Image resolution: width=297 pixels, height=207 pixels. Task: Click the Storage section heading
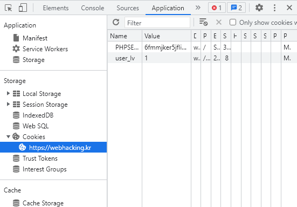click(x=15, y=81)
